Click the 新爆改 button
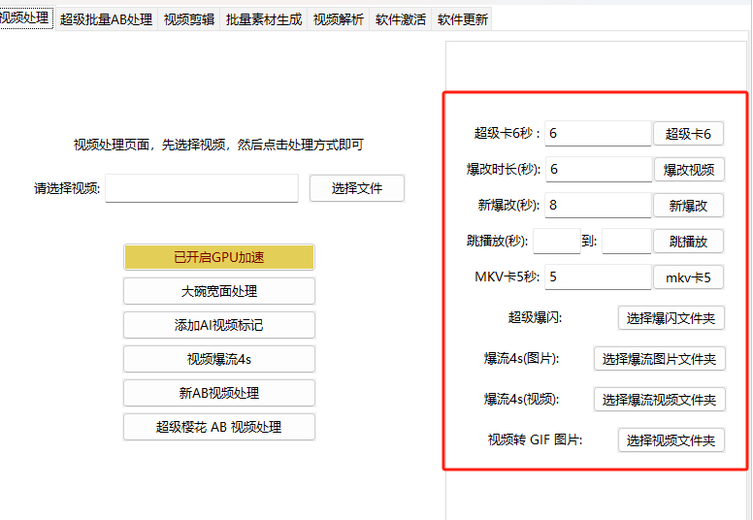 pos(688,206)
